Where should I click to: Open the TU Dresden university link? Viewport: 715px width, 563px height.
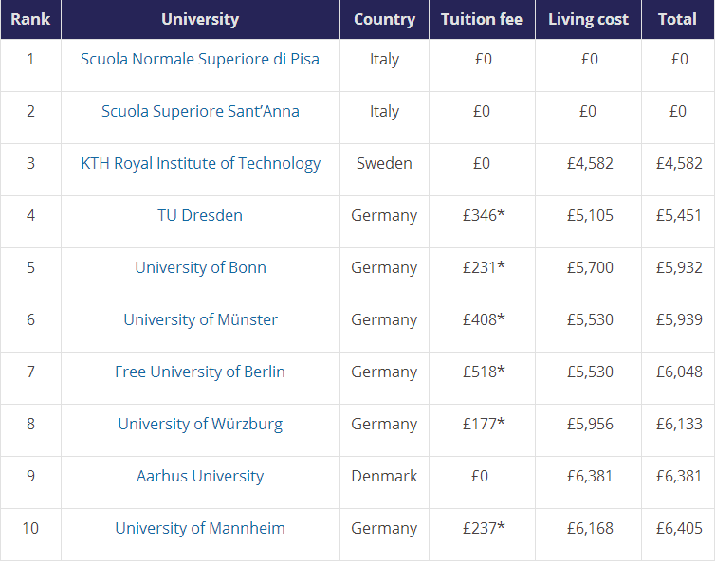coord(200,215)
